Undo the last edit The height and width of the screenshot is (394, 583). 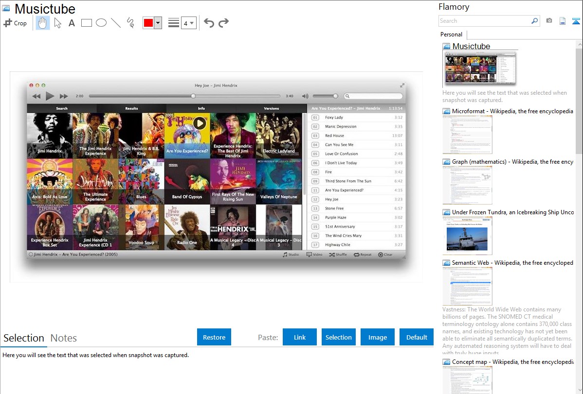click(209, 23)
